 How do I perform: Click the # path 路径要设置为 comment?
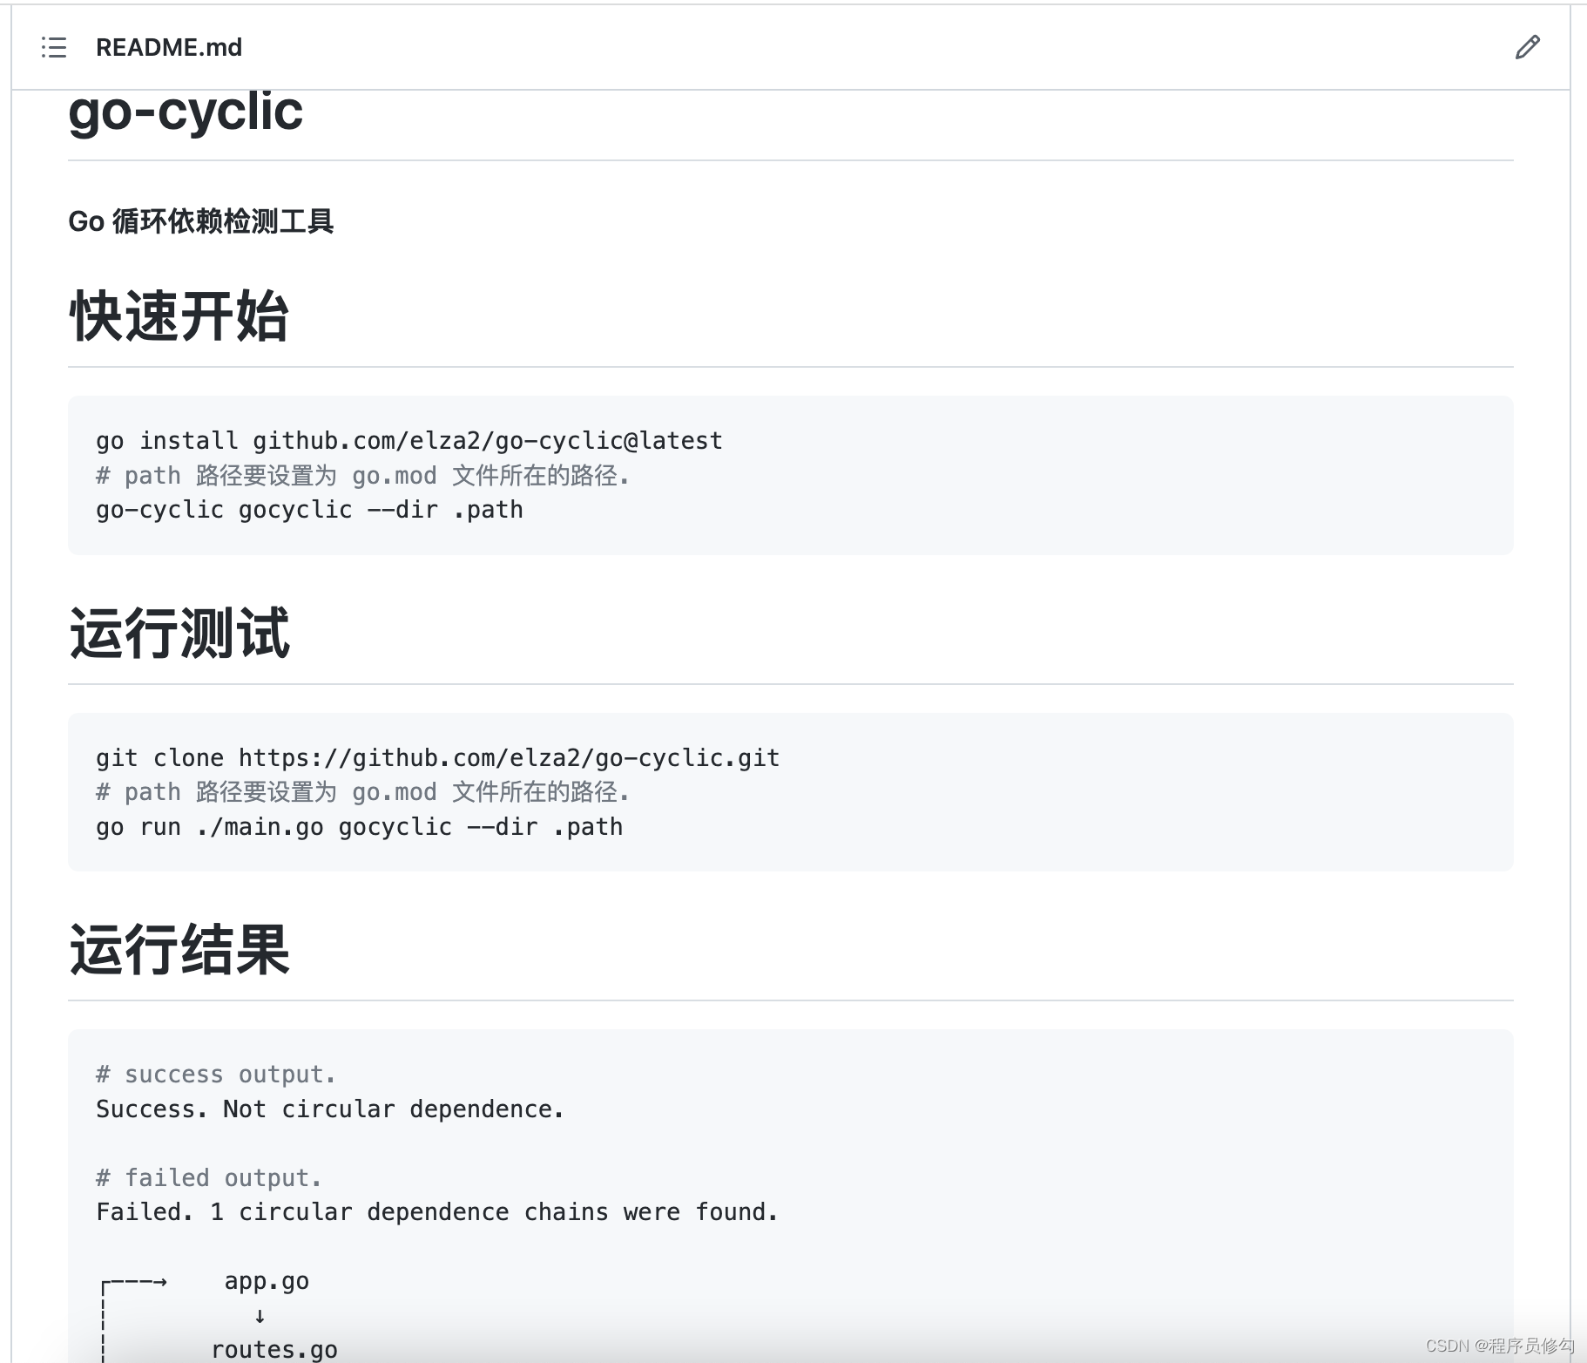coord(363,476)
